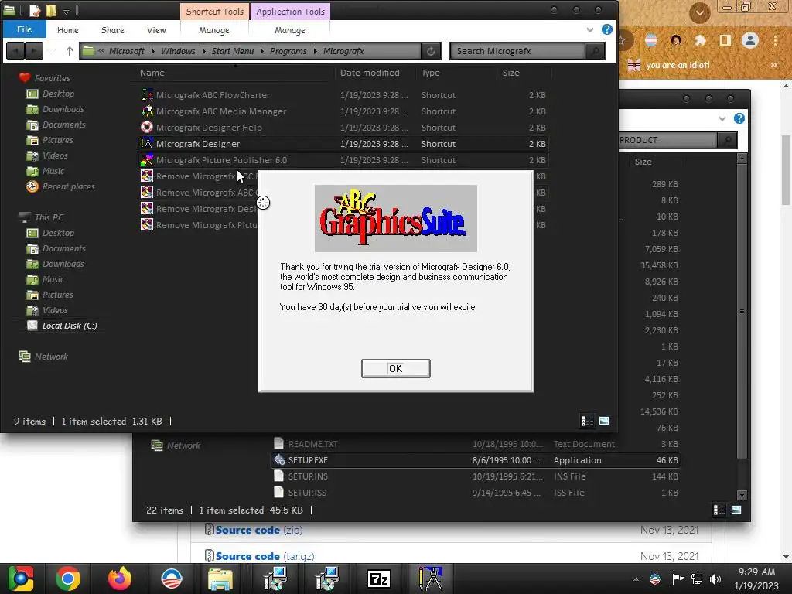Screen dimensions: 792x594
Task: Select Micrografx ABC FlowCharter shortcut icon
Action: pos(147,95)
